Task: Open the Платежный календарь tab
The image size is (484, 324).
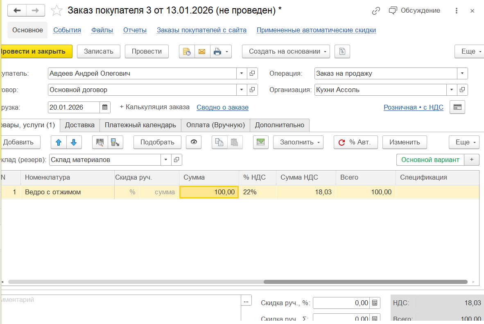Action: (x=140, y=125)
